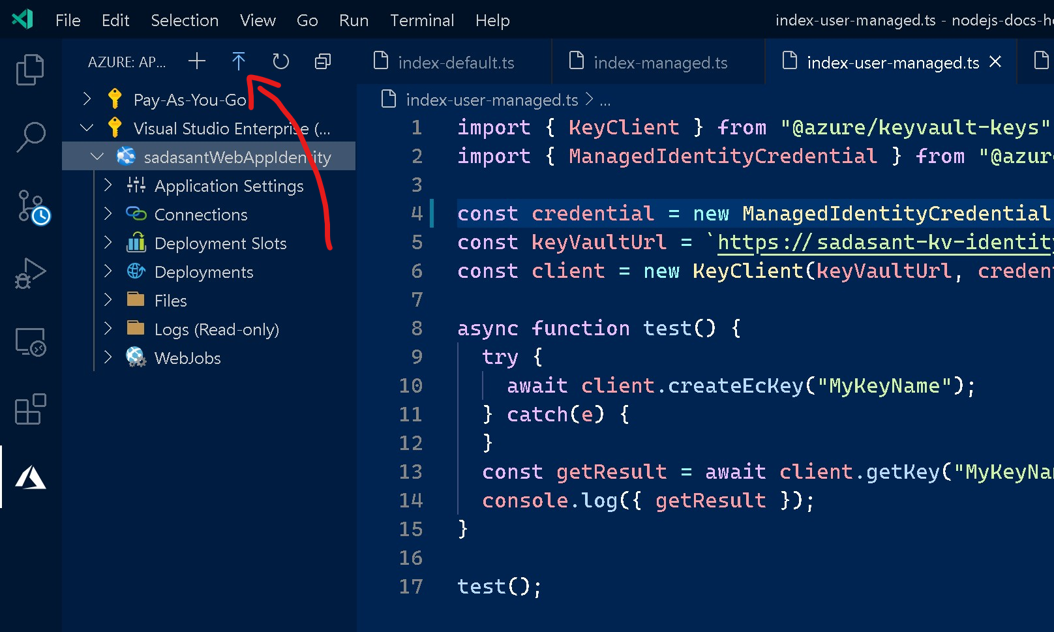Viewport: 1054px width, 632px height.
Task: Click the Visual Studio Code logo
Action: 22,20
